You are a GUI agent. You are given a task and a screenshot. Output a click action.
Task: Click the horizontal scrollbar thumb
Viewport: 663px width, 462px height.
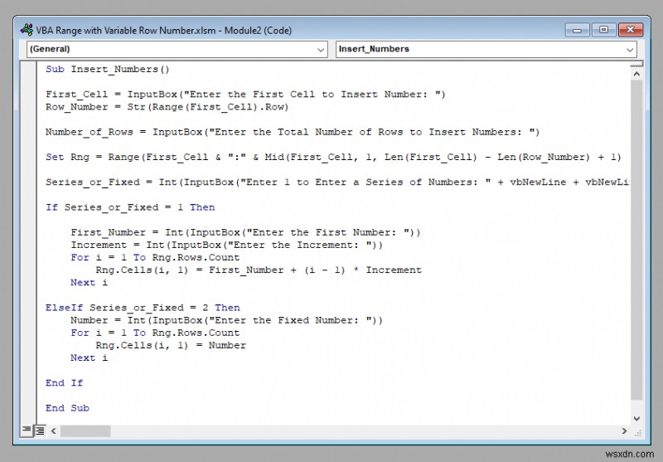point(85,431)
